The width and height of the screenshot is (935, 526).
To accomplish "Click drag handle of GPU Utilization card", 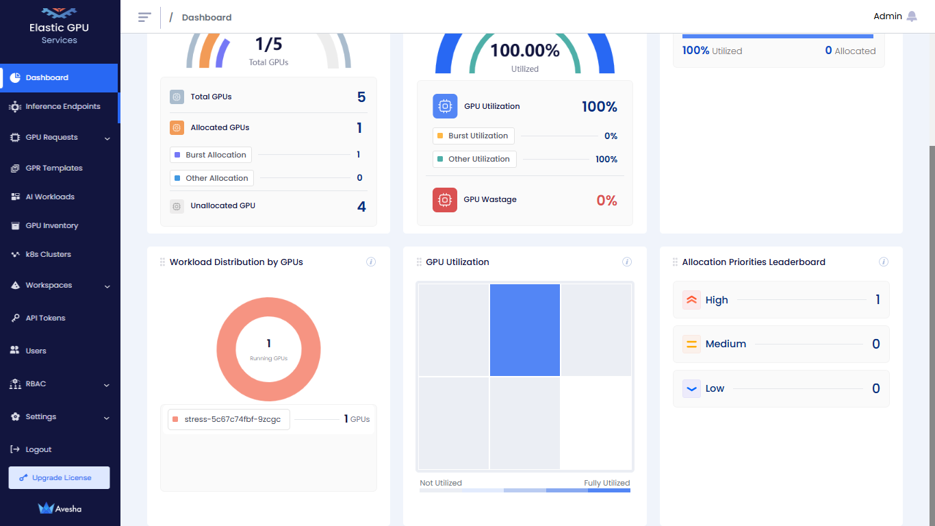I will click(x=419, y=262).
